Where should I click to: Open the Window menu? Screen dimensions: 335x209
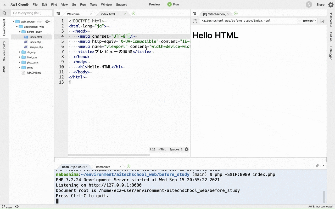(106, 5)
